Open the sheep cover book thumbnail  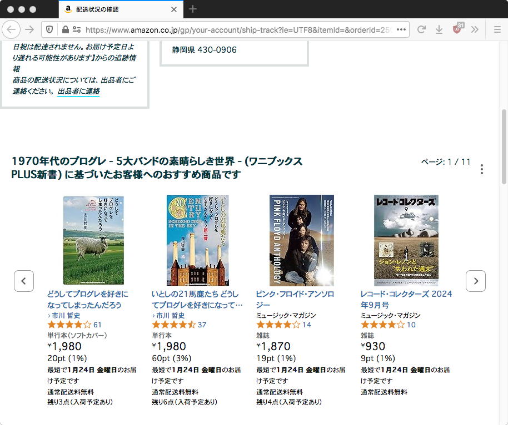tap(93, 240)
